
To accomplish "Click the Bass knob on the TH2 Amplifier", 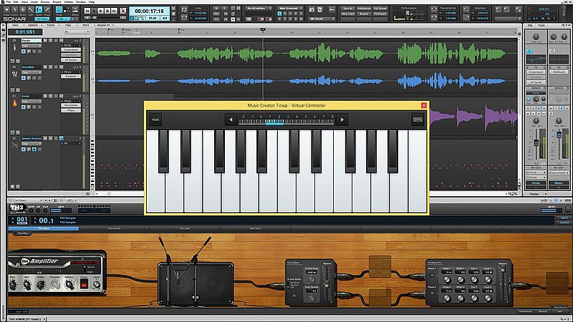I will (13, 284).
